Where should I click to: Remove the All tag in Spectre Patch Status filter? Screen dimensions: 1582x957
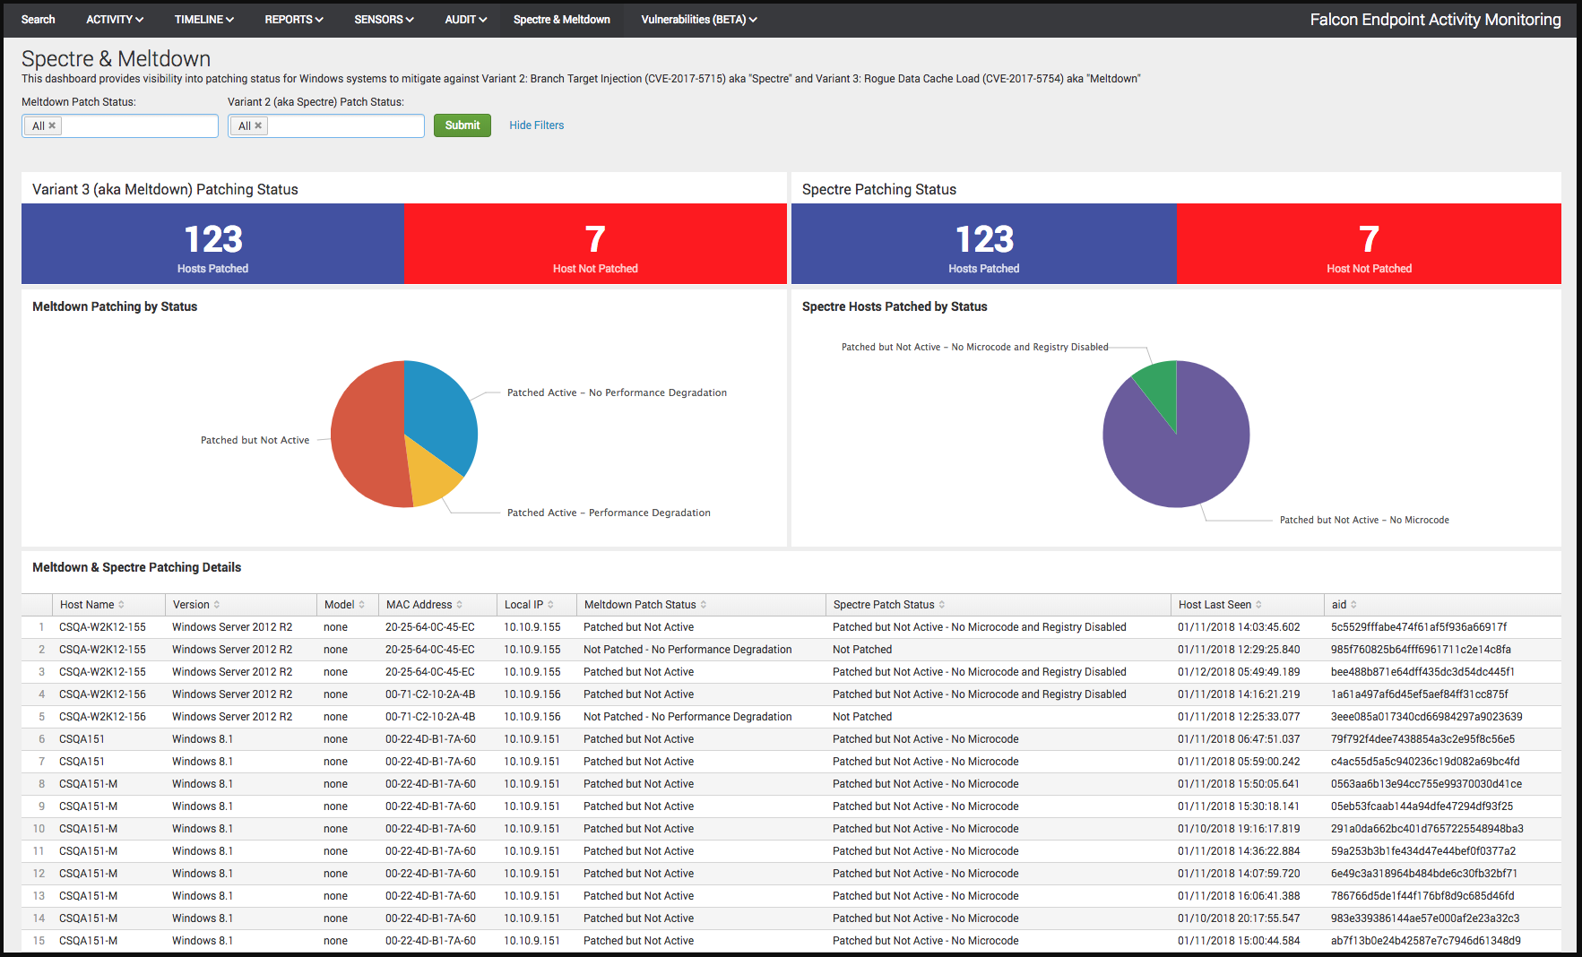click(x=258, y=125)
